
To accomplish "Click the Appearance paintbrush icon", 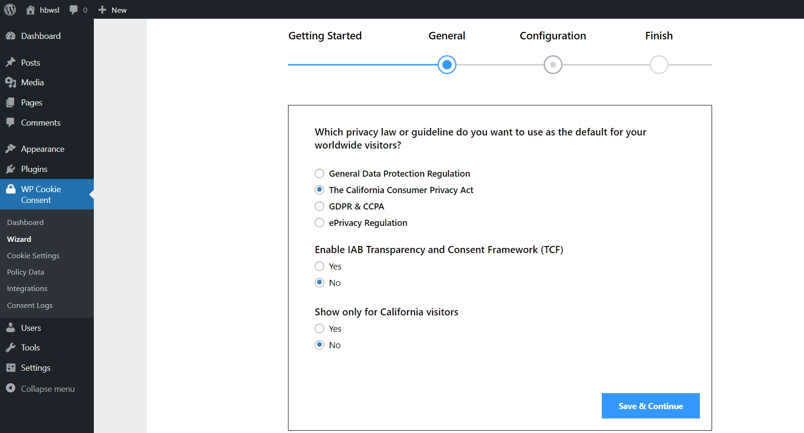I will pos(11,149).
